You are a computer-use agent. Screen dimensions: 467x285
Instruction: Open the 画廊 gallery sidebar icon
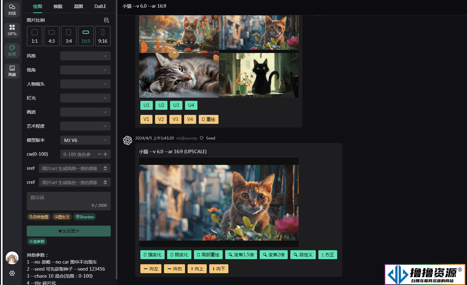click(x=12, y=71)
